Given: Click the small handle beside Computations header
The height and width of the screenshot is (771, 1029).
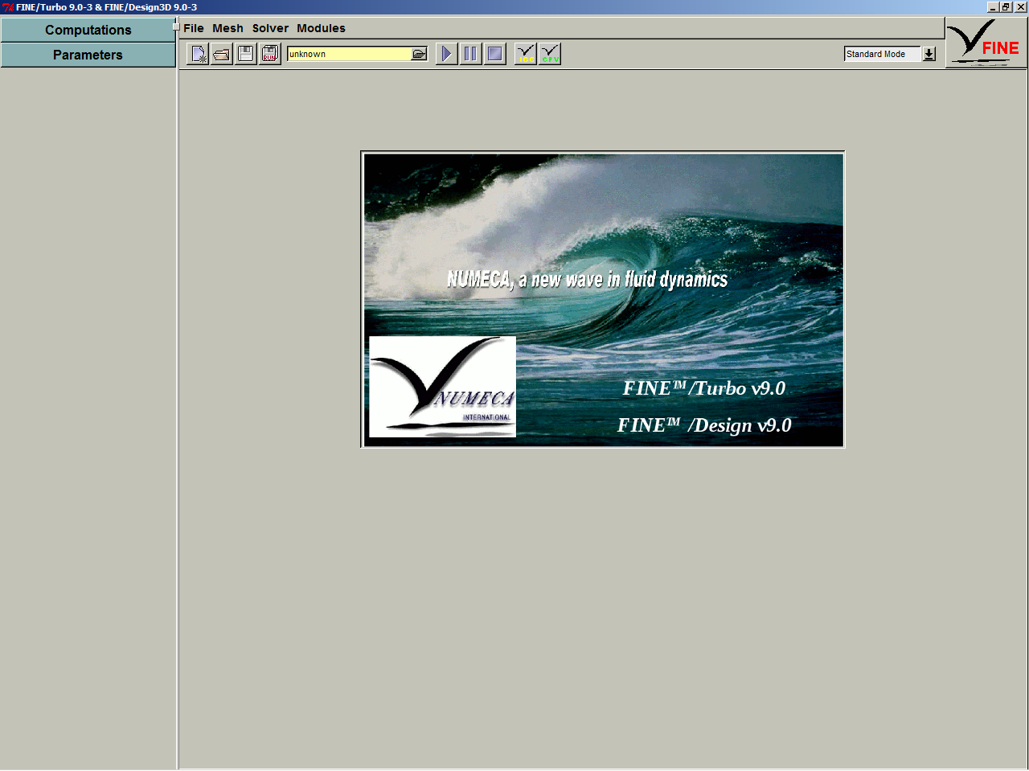Looking at the screenshot, I should tap(175, 25).
